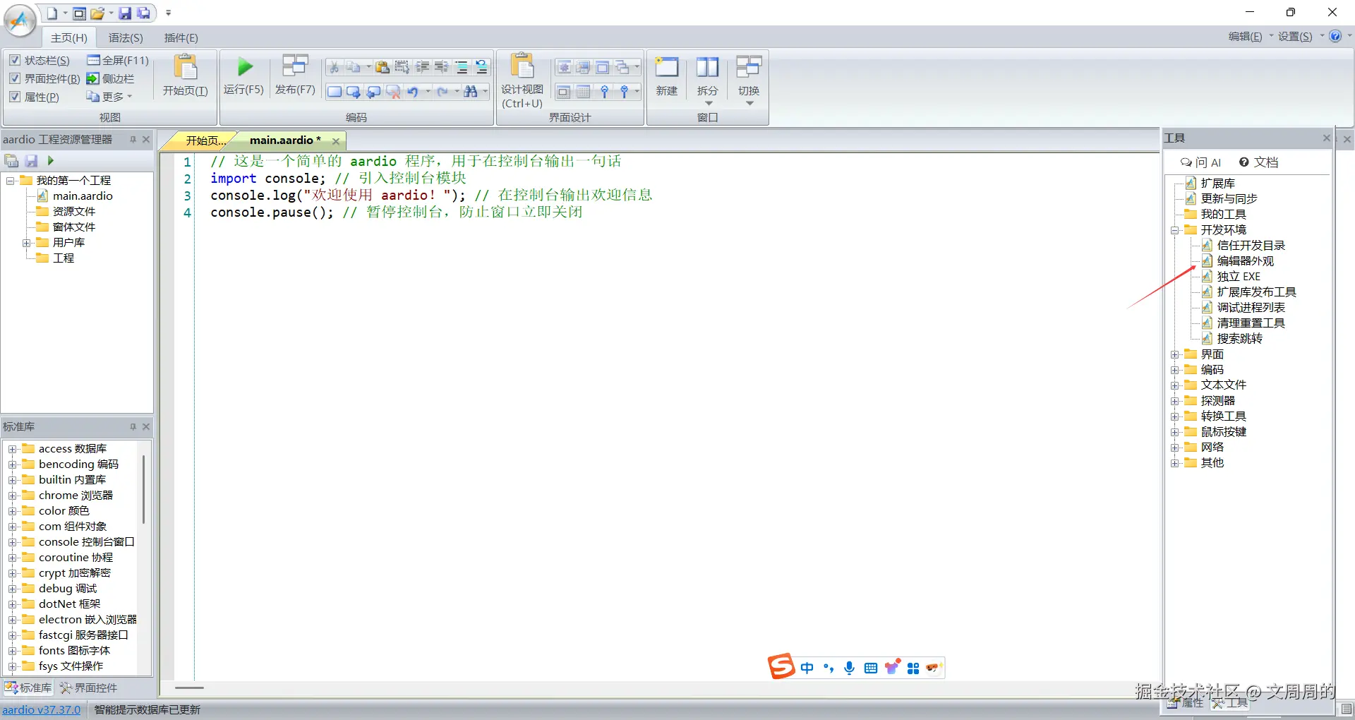Close the 工具 panel

tap(1327, 138)
